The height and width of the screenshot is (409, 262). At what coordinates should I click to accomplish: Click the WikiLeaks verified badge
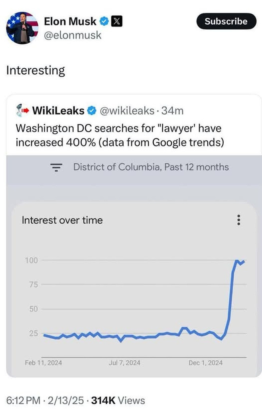click(x=91, y=110)
